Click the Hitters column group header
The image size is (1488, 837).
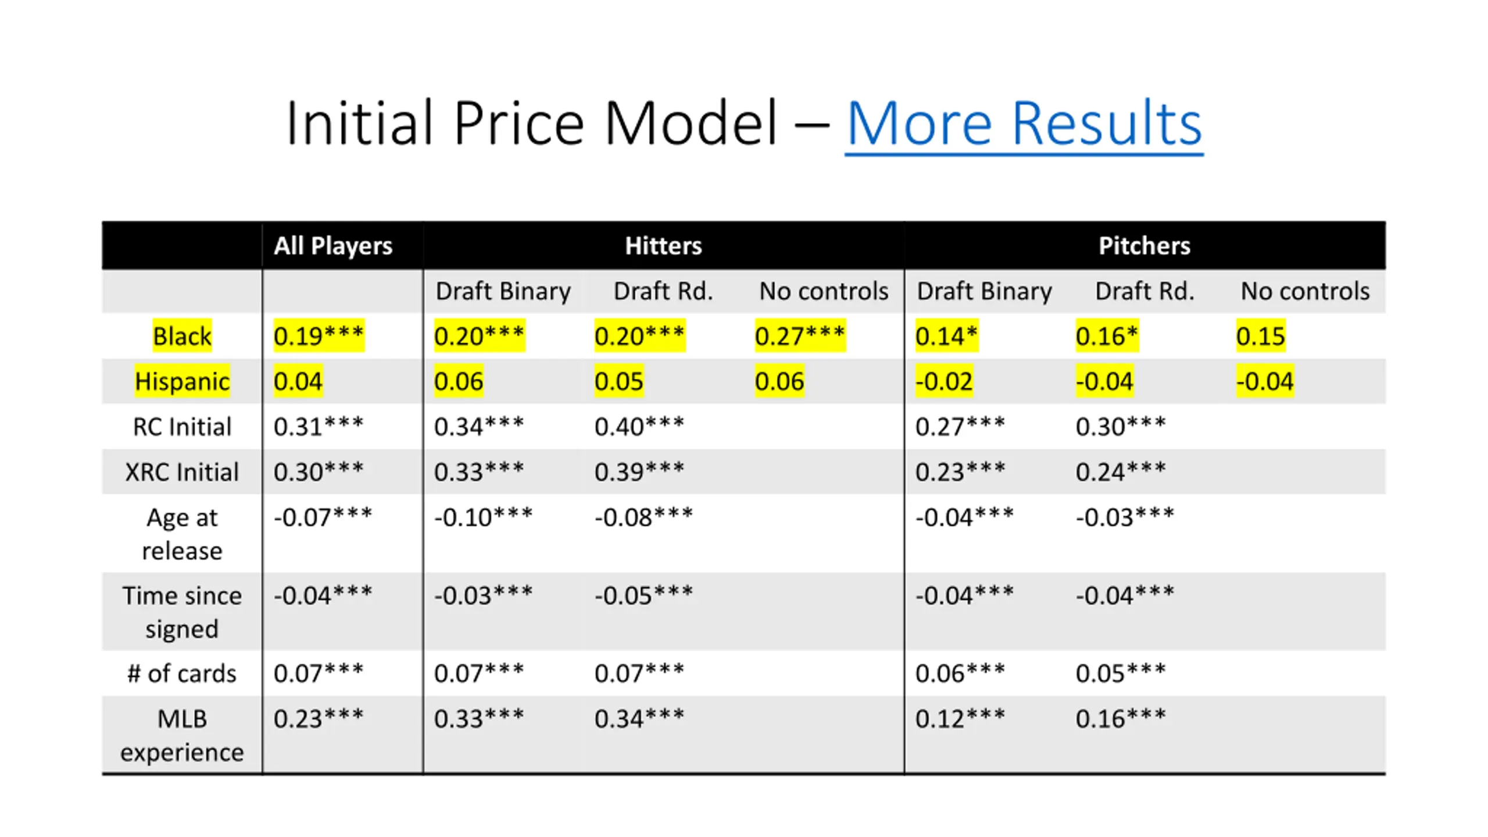point(663,245)
